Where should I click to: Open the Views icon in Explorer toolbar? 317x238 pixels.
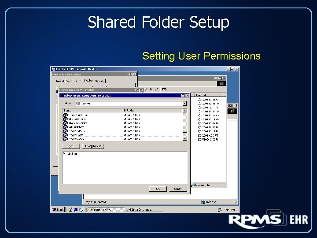click(x=165, y=89)
